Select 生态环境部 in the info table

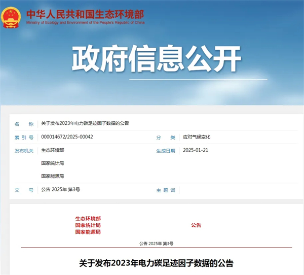click(53, 150)
